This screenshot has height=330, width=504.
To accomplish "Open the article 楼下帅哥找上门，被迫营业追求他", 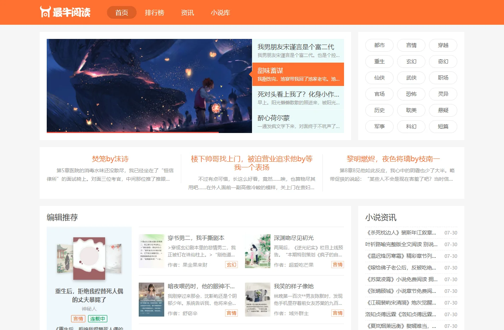I will pos(252,163).
